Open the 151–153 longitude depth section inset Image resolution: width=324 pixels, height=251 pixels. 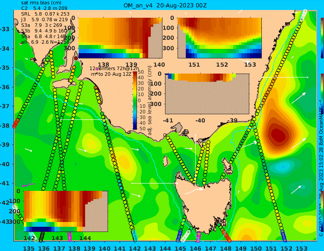pyautogui.click(x=219, y=38)
